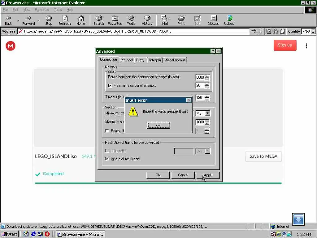317x238 pixels.
Task: Toggle Ignore all restrictions checkbox
Action: coord(107,159)
